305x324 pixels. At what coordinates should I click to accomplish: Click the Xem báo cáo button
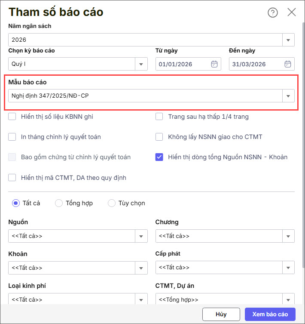point(270,314)
